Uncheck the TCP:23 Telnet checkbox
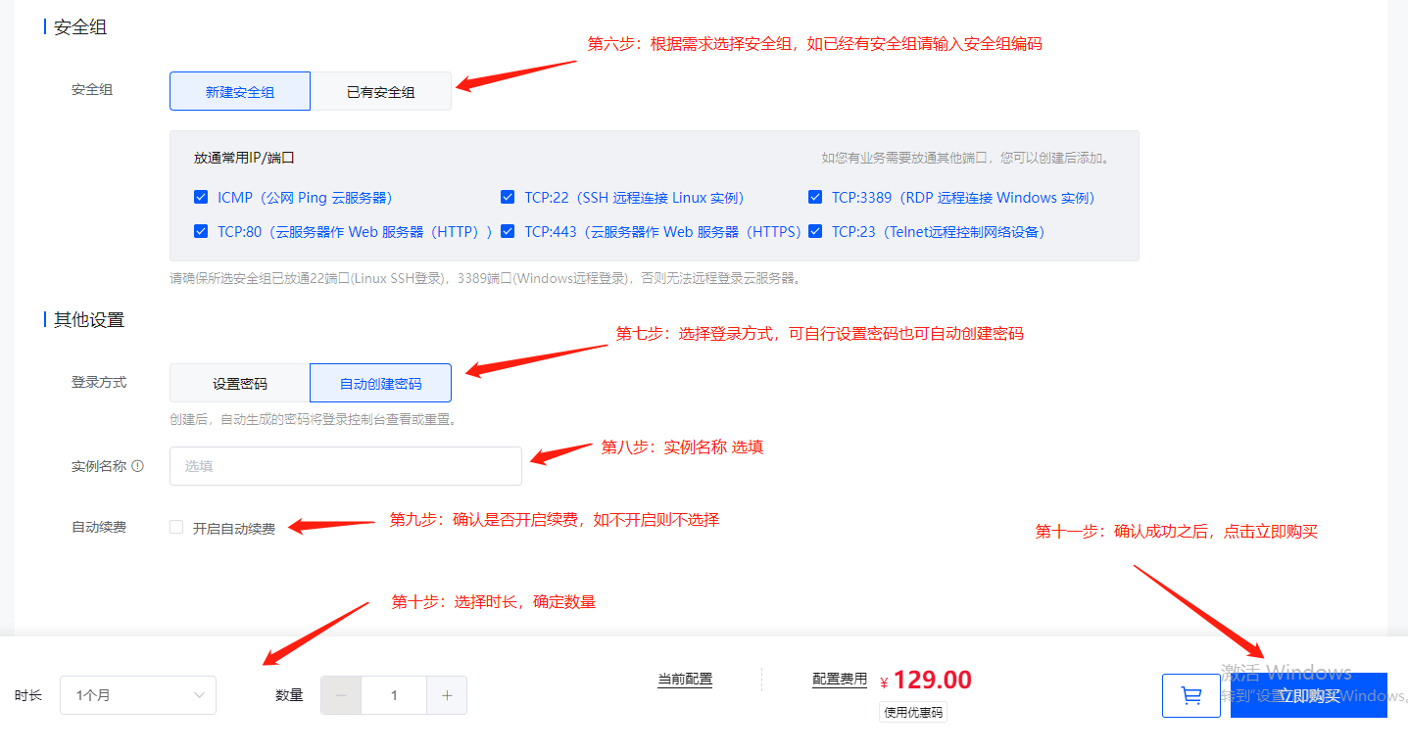This screenshot has width=1408, height=753. (815, 231)
